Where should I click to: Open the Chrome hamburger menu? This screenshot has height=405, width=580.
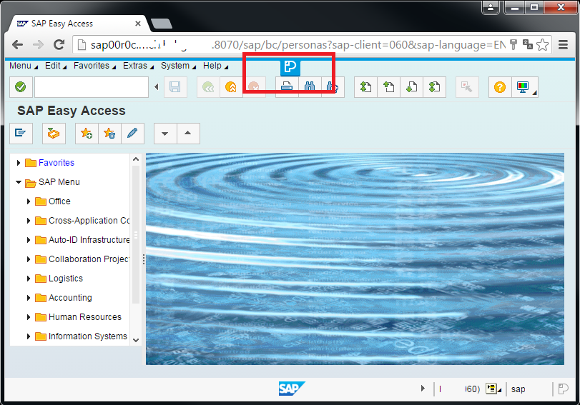tap(563, 45)
